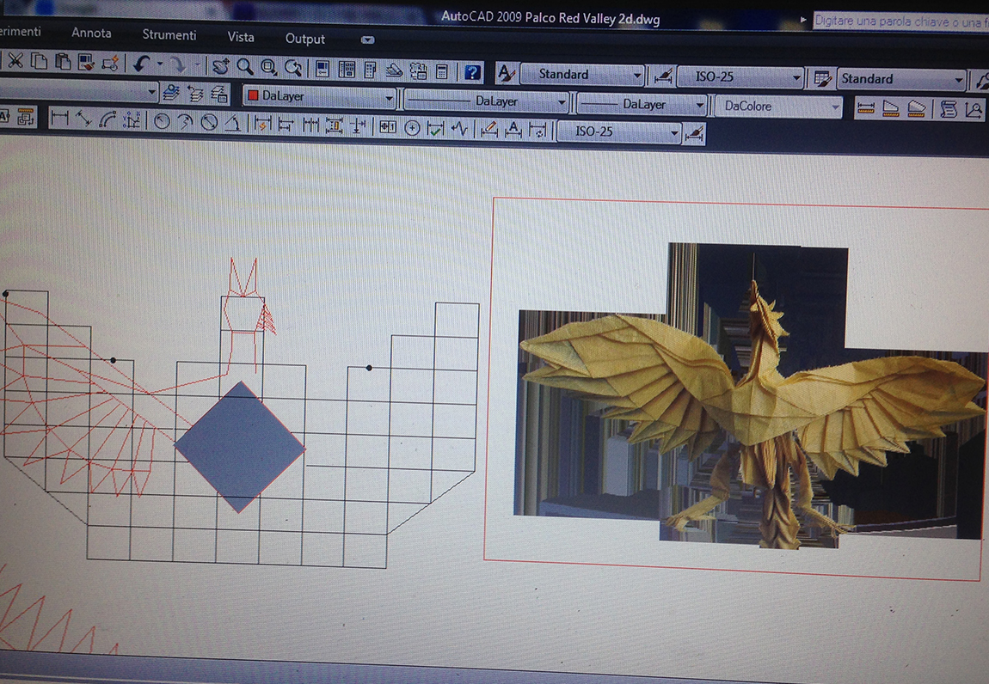Select the Aligned dimension tool
The height and width of the screenshot is (684, 989).
83,118
